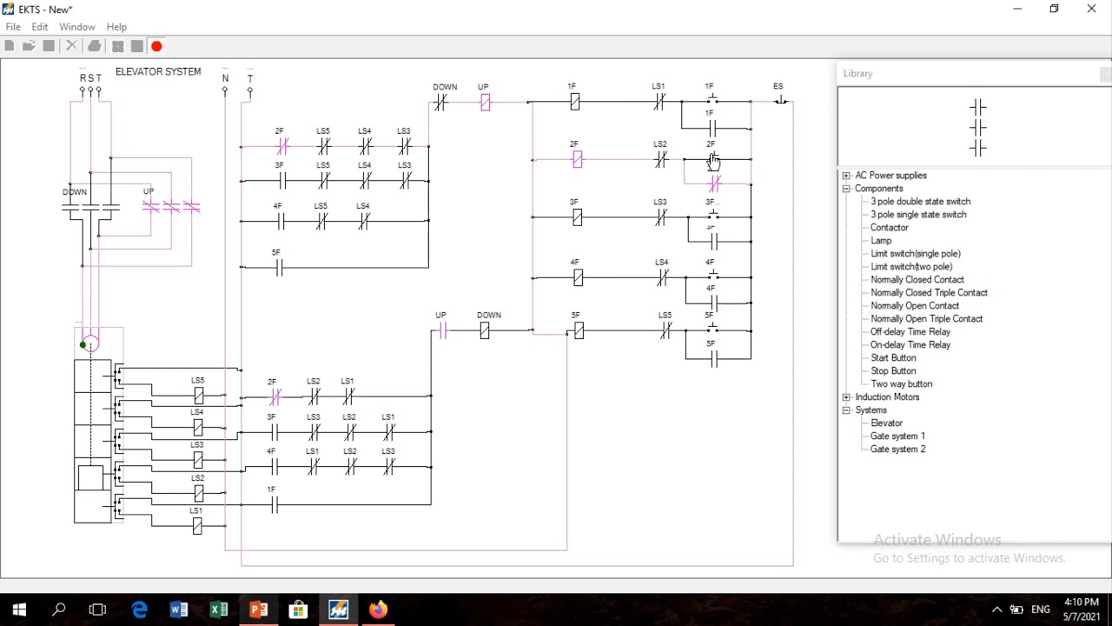Select Elevator under Systems
Screen dimensions: 1112x626
pyautogui.click(x=886, y=423)
